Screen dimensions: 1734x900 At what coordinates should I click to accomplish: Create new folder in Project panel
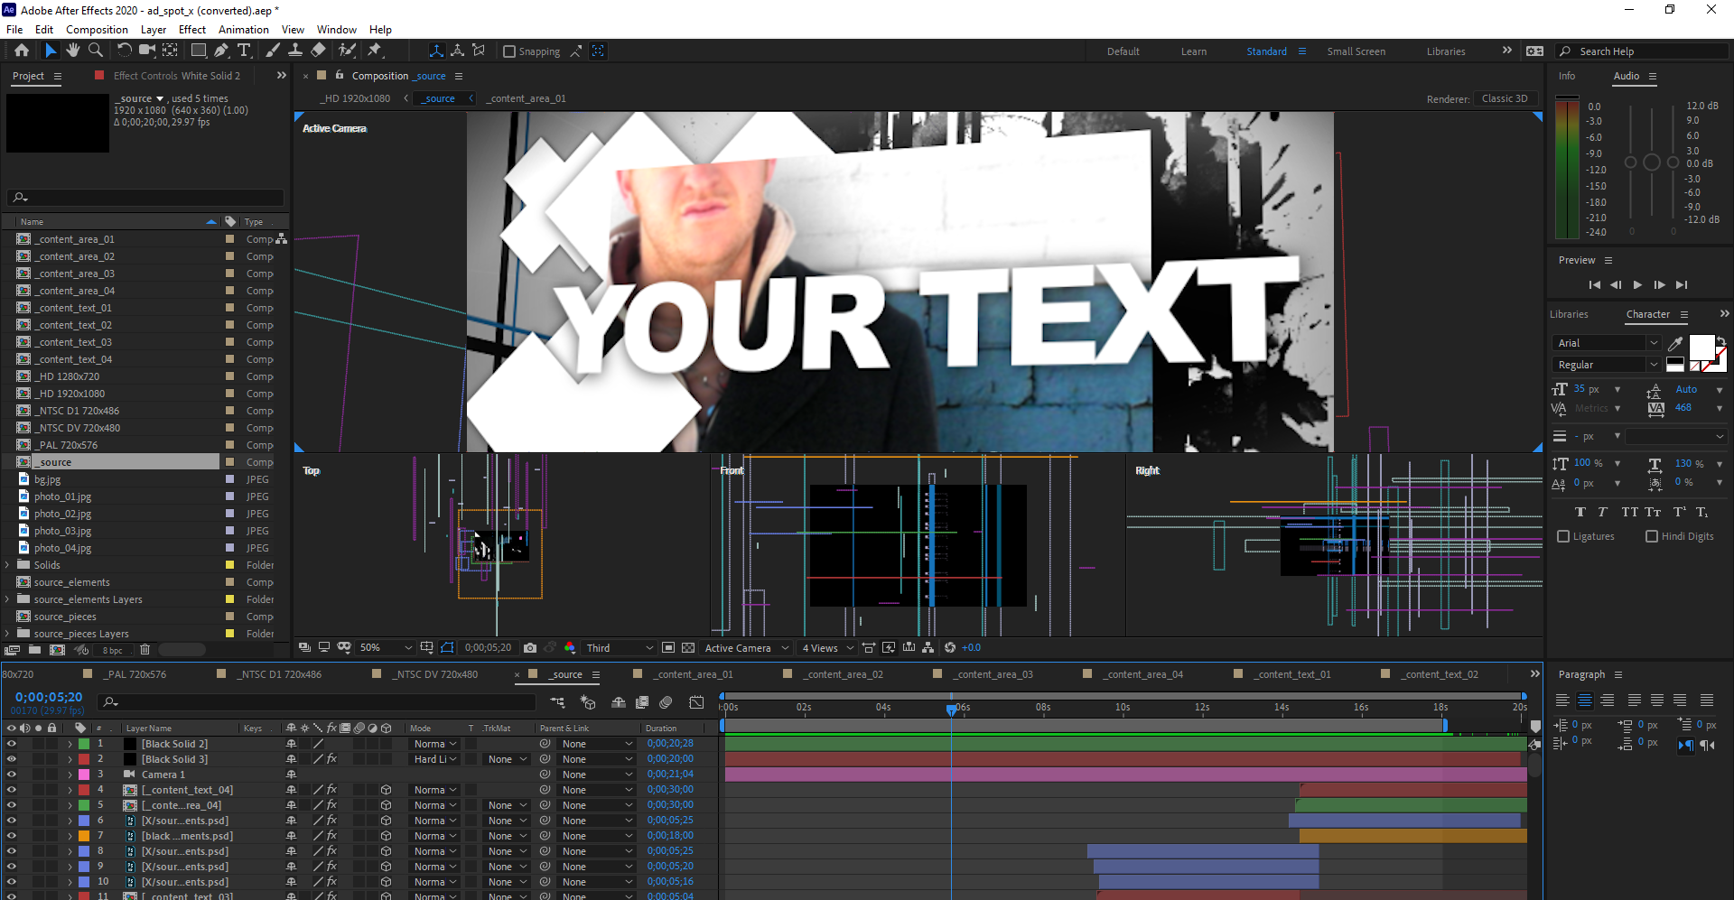(34, 650)
